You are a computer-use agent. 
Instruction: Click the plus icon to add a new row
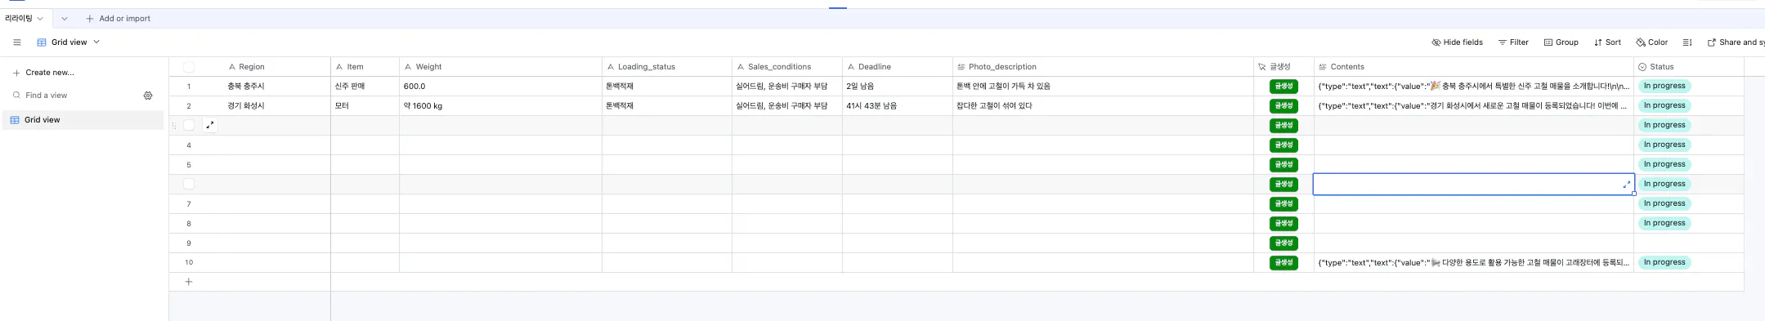click(x=189, y=282)
